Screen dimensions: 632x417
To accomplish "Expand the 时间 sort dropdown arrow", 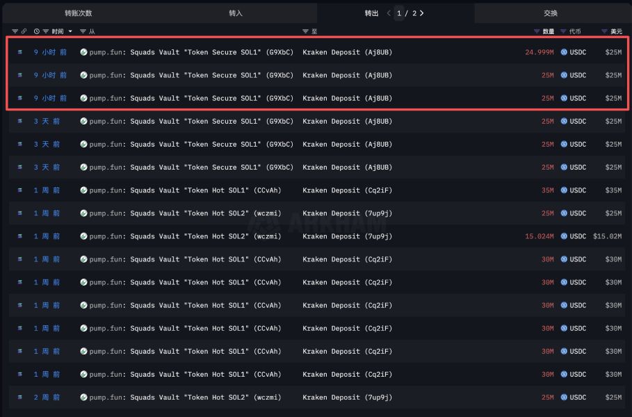I will click(x=70, y=31).
